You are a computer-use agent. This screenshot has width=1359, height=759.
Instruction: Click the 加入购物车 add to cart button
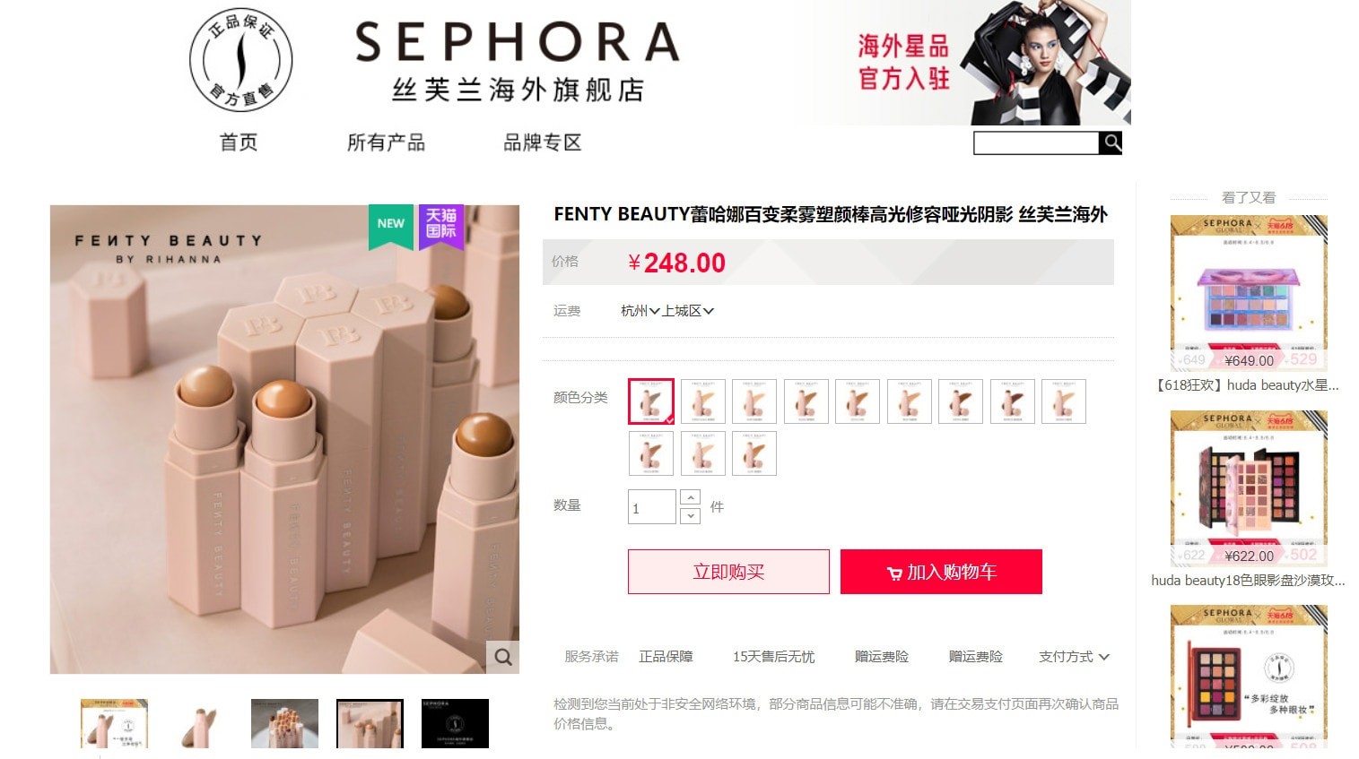(x=941, y=572)
